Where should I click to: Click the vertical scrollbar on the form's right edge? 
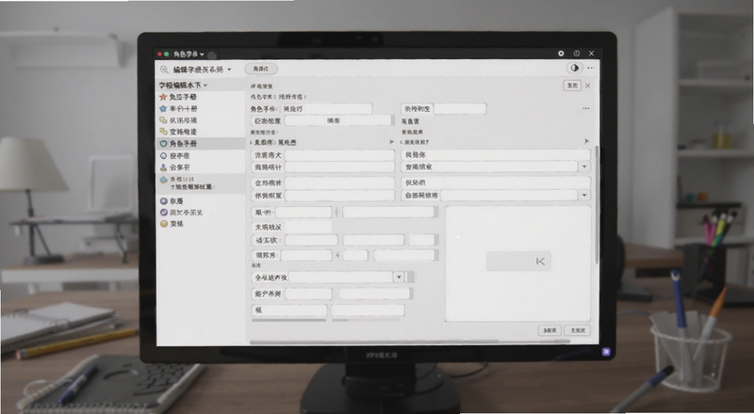597,205
